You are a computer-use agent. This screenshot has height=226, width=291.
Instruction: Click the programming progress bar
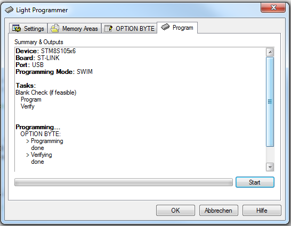(124, 182)
